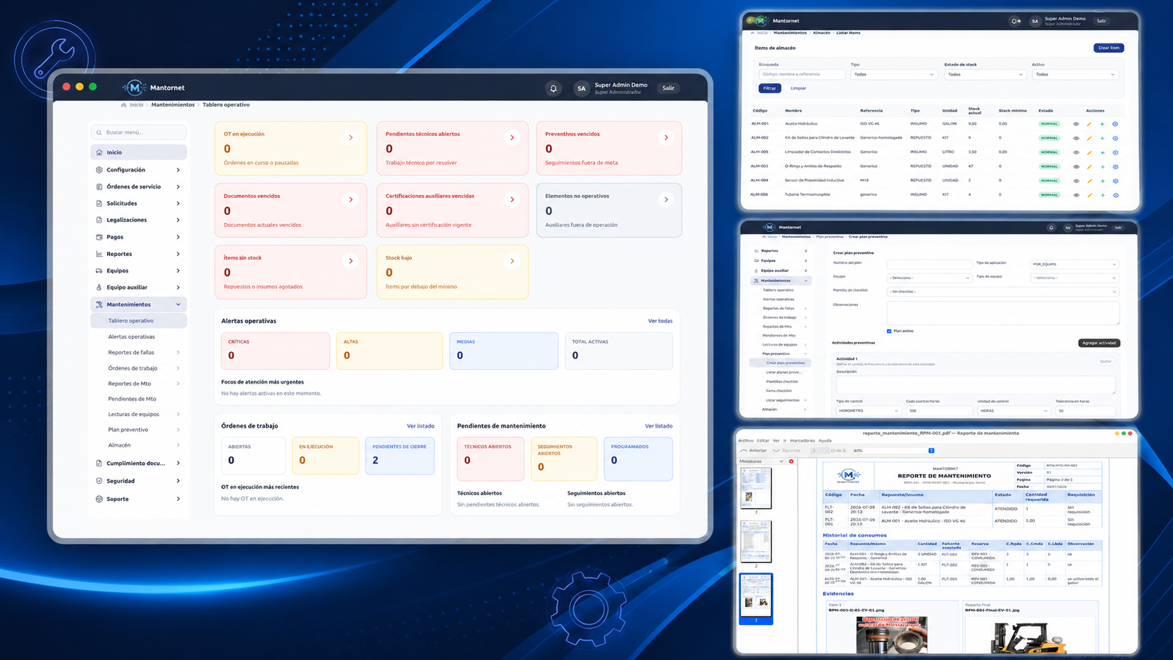Image resolution: width=1173 pixels, height=660 pixels.
Task: Click the Buscar menú search field
Action: point(139,133)
